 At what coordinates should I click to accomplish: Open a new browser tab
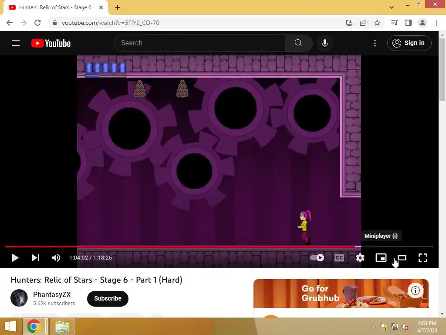[118, 8]
